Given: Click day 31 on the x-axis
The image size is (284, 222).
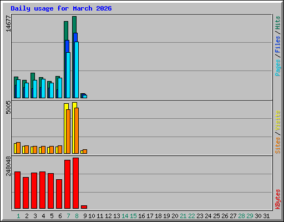Looking at the screenshot, I should click(x=266, y=216).
